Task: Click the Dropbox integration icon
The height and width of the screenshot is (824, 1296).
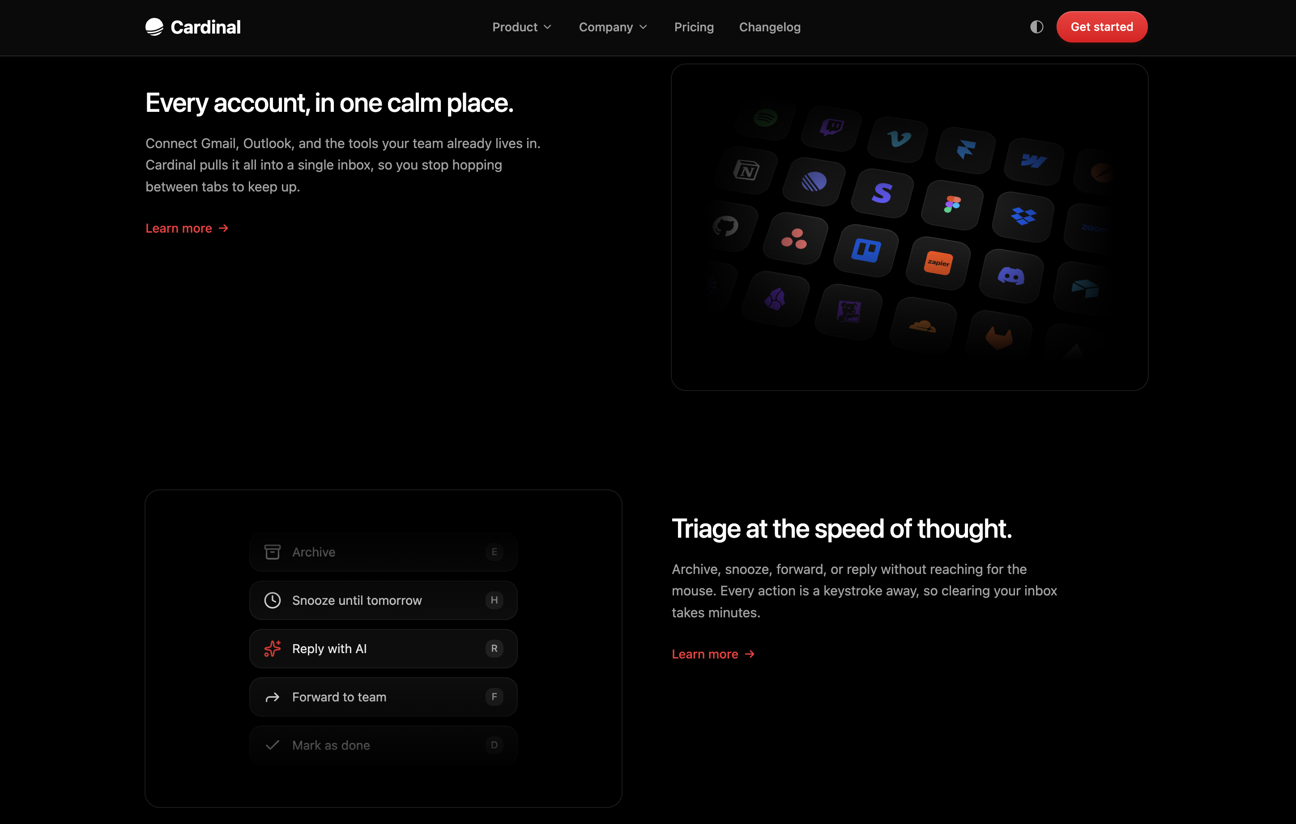Action: point(1023,216)
